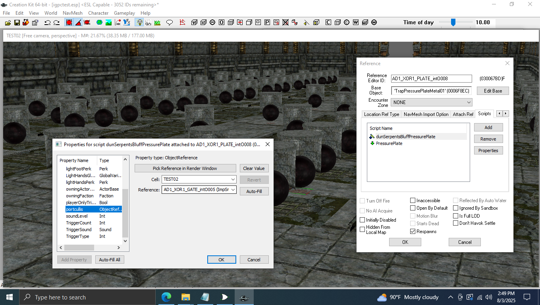Open the Cell dropdown showing TEST02
This screenshot has width=540, height=305.
(199, 179)
